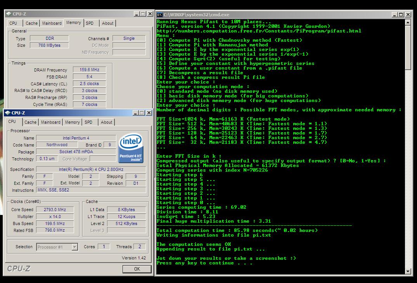
Task: Click the Version 1.42 label
Action: click(134, 258)
